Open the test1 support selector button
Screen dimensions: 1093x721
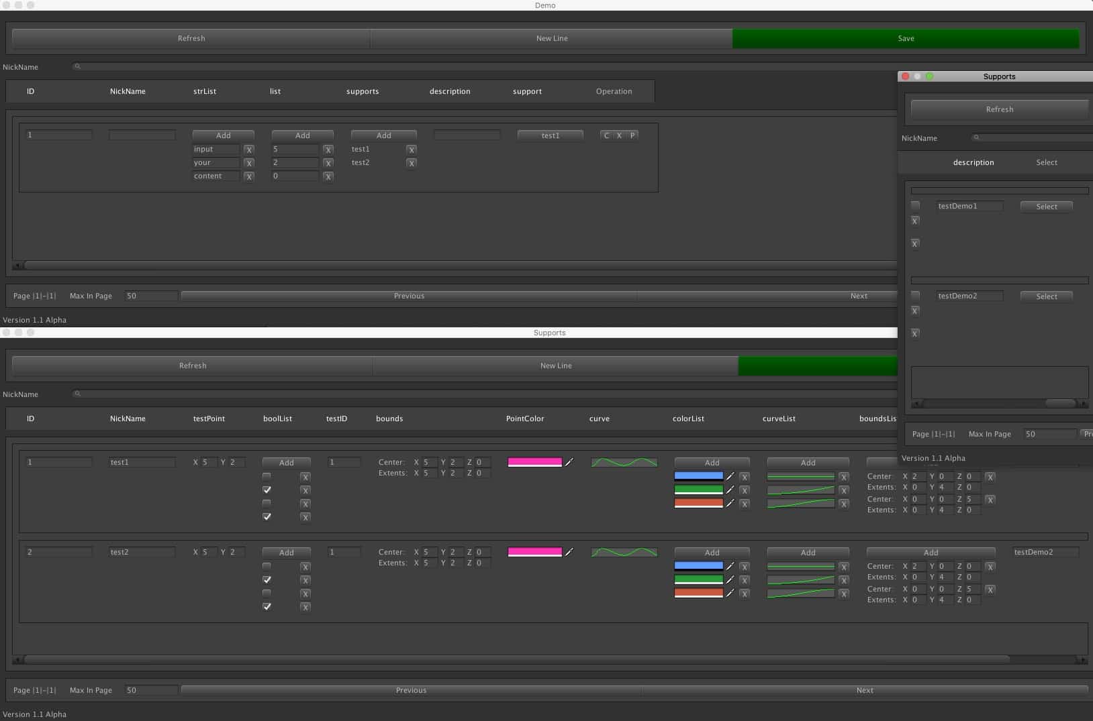pyautogui.click(x=551, y=135)
